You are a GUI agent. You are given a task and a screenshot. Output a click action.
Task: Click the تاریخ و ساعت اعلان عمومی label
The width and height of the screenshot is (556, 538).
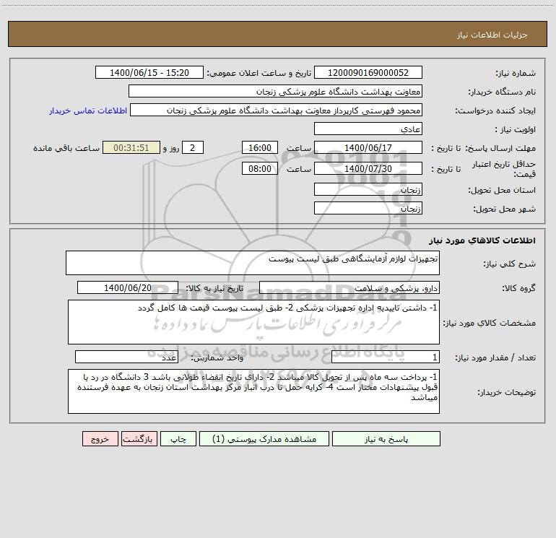(x=259, y=73)
